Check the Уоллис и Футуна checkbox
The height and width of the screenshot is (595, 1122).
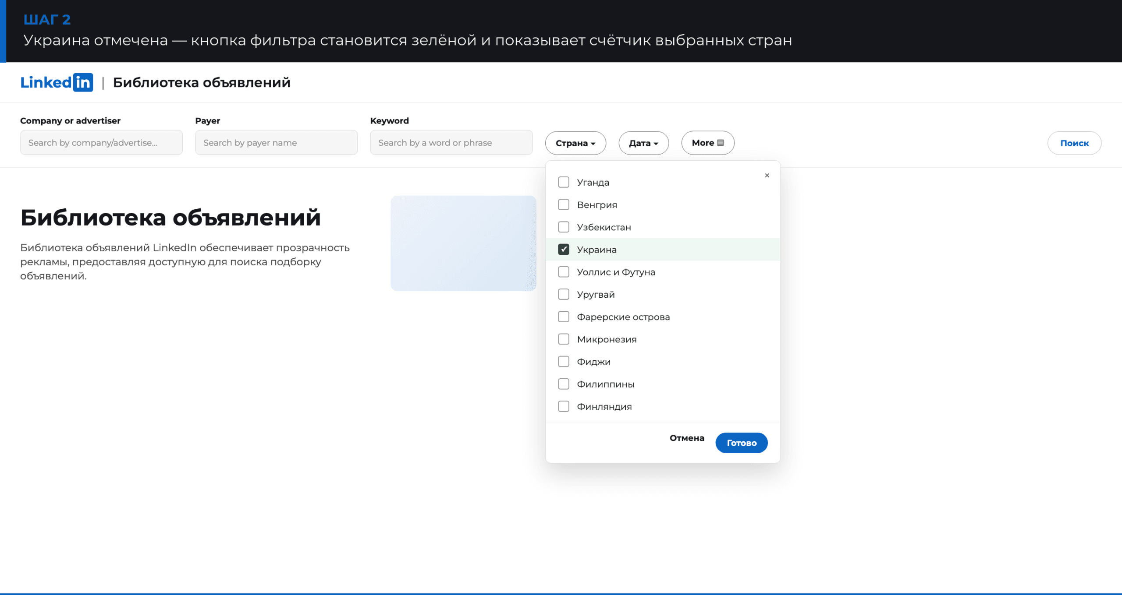point(564,272)
